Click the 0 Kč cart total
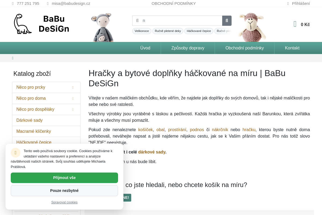 pos(305,24)
